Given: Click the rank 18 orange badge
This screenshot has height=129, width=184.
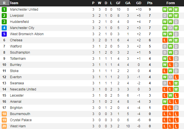Looking at the screenshot, I should 4,114.
